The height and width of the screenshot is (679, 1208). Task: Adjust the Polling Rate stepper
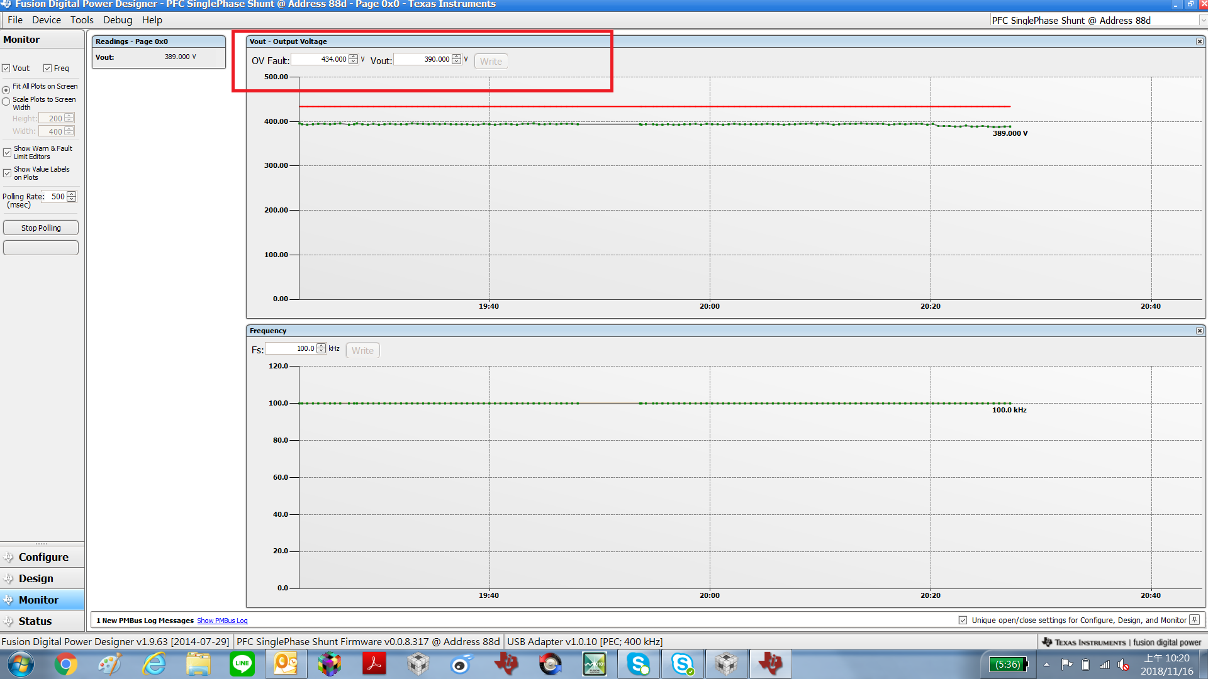pos(72,197)
